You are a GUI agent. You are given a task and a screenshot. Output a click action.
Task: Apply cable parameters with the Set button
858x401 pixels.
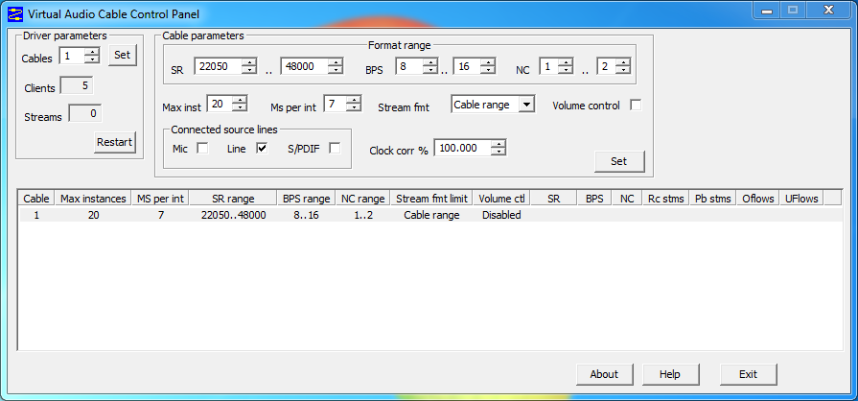(619, 161)
